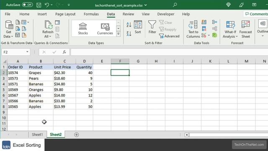
Task: Click the Forecast Sheet button
Action: tap(245, 29)
